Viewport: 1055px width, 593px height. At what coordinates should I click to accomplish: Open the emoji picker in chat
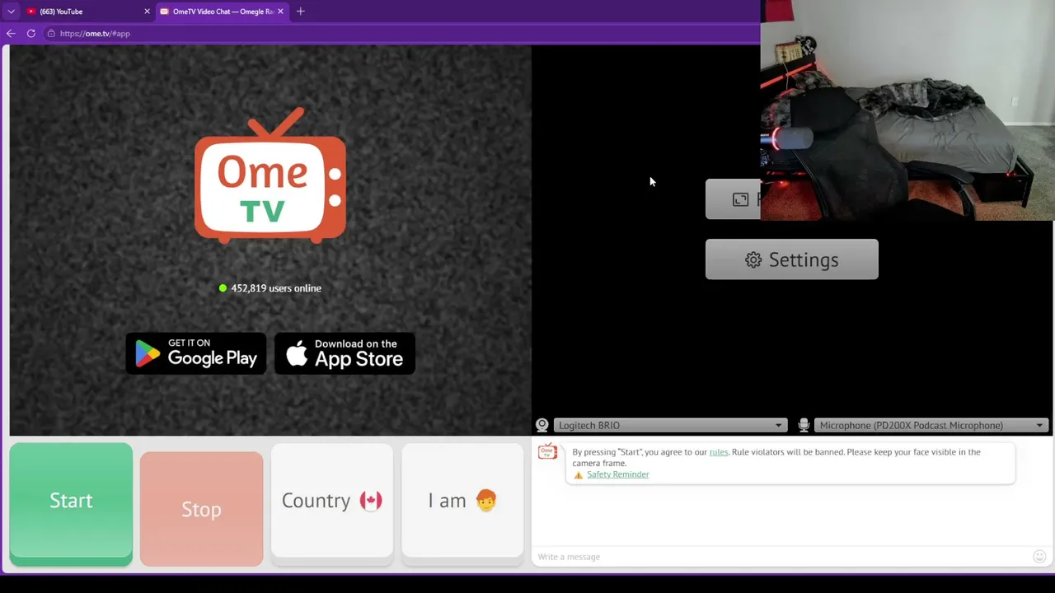pyautogui.click(x=1039, y=557)
